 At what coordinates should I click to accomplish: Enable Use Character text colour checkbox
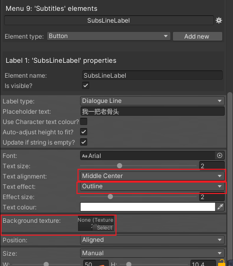tap(84, 121)
